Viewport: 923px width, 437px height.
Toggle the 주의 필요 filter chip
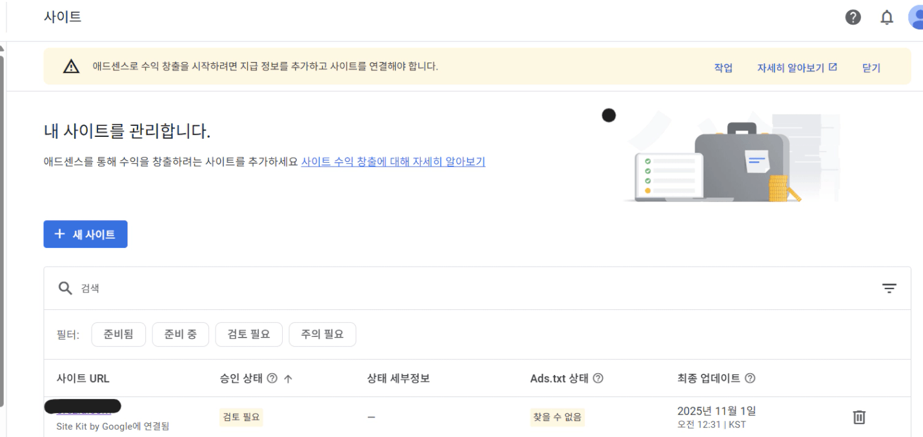(x=322, y=334)
